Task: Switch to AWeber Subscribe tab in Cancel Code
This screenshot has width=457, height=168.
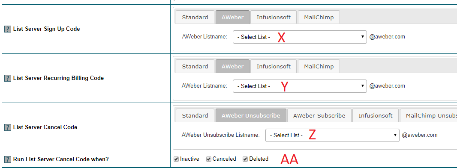Action: click(x=319, y=115)
